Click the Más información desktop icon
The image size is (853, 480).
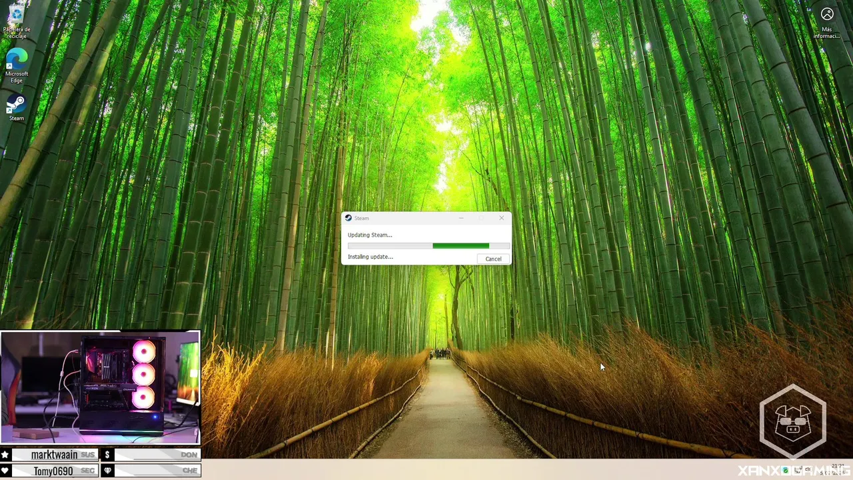pos(826,23)
